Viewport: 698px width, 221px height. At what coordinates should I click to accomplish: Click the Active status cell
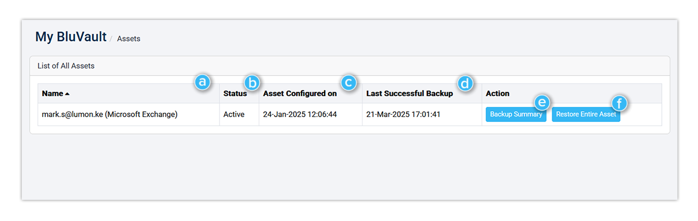tap(234, 114)
